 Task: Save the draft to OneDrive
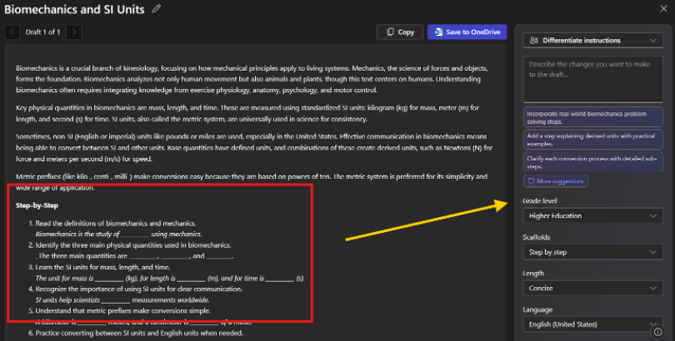(467, 32)
